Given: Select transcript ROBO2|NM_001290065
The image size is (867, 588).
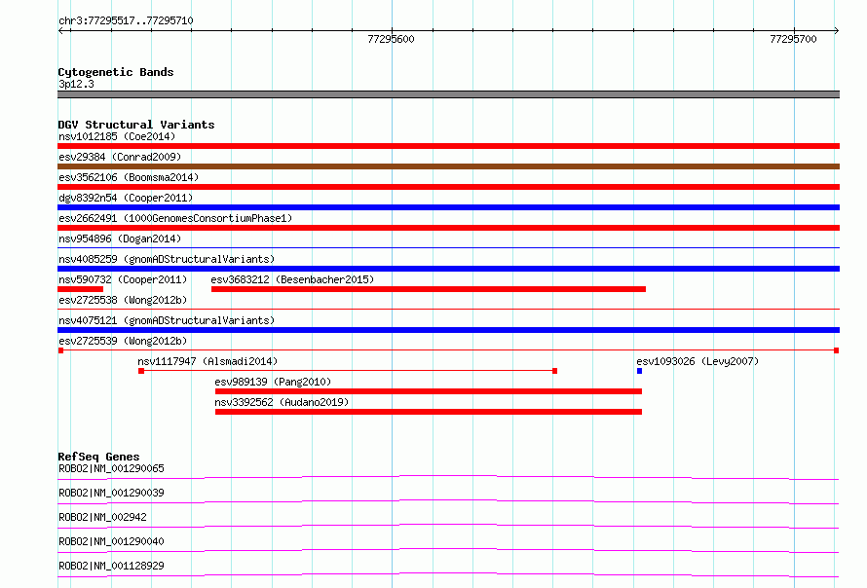Looking at the screenshot, I should (111, 468).
